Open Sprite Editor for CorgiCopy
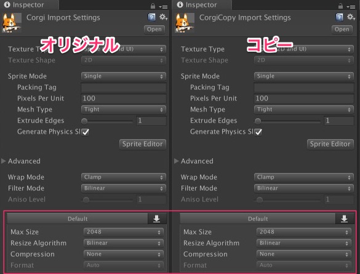Screen dimensions: 360x274 [330, 144]
